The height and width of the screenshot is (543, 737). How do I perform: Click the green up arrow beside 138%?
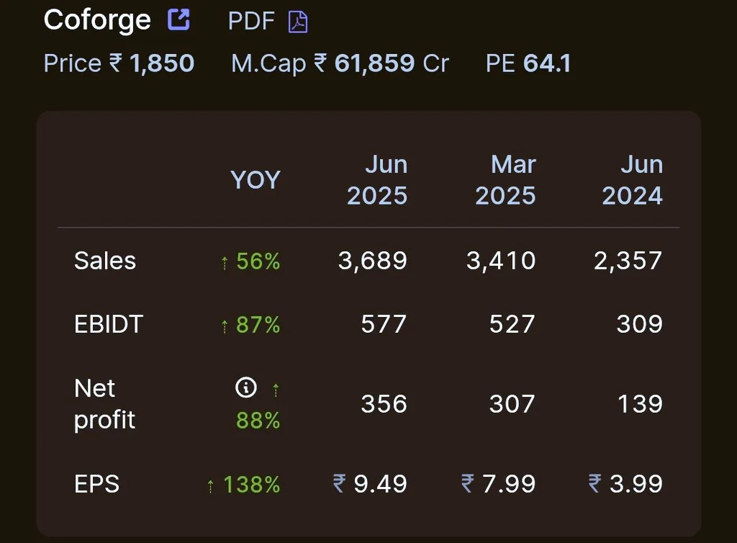point(209,485)
